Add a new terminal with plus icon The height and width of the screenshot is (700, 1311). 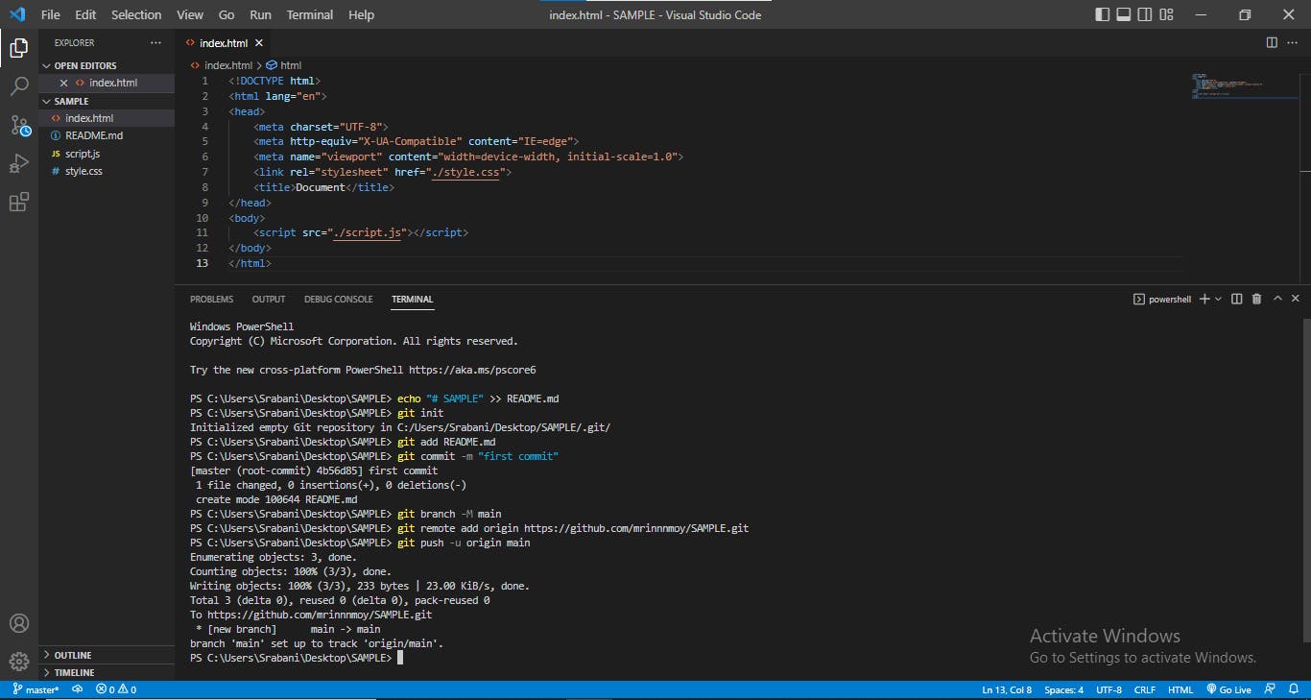coord(1204,300)
